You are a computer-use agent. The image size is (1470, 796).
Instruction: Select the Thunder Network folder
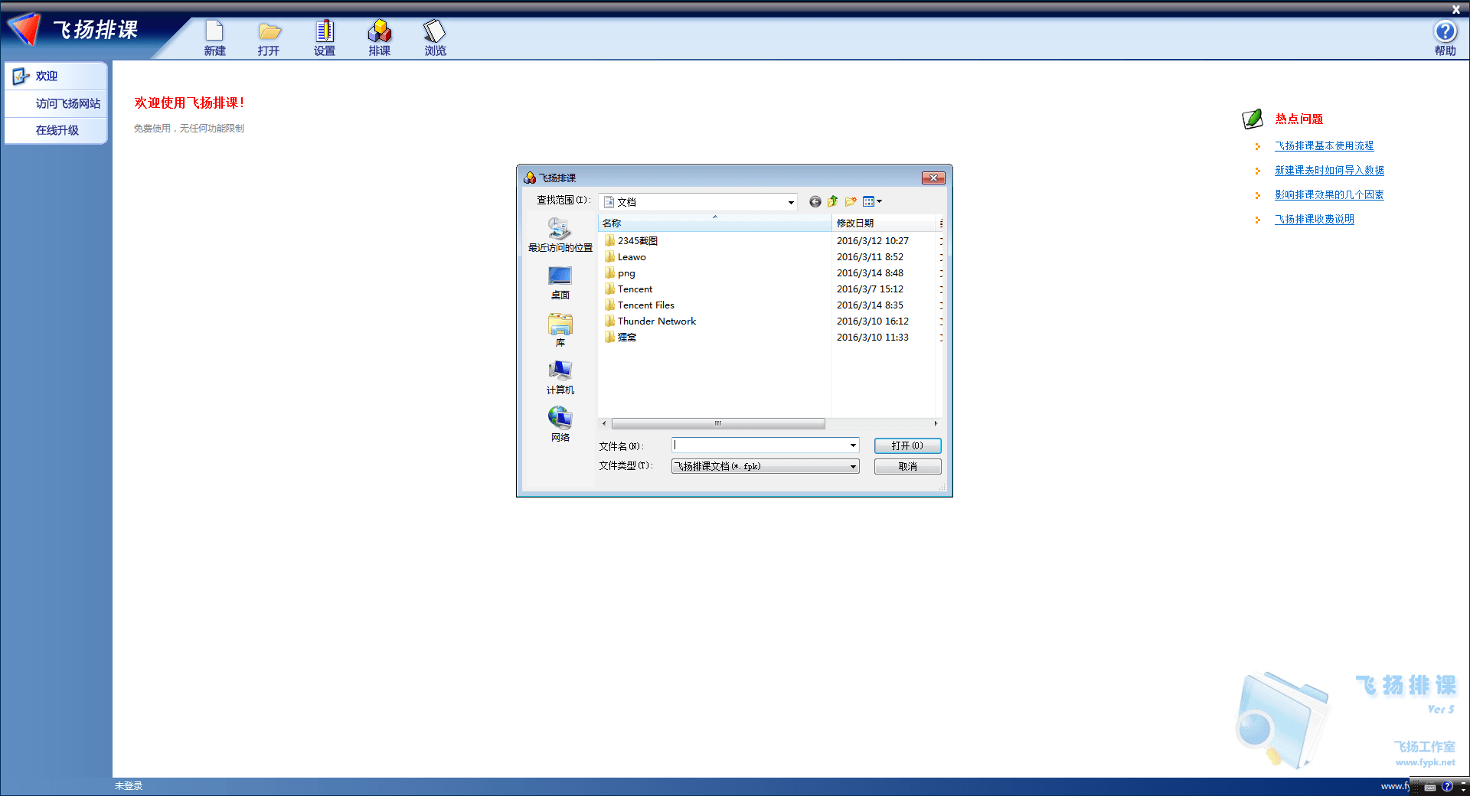(656, 321)
